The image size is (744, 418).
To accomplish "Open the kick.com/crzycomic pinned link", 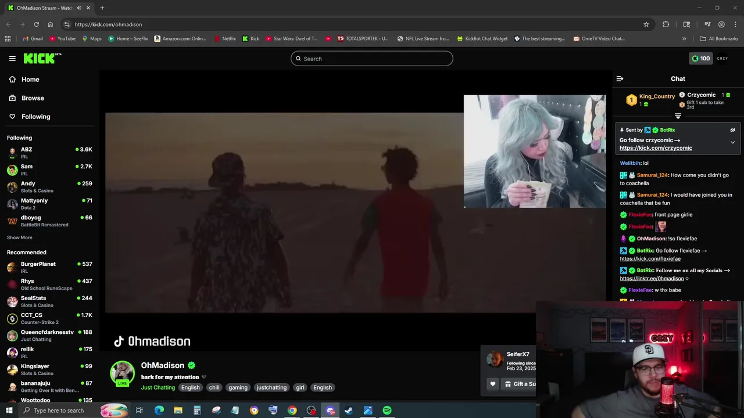I will click(x=656, y=148).
